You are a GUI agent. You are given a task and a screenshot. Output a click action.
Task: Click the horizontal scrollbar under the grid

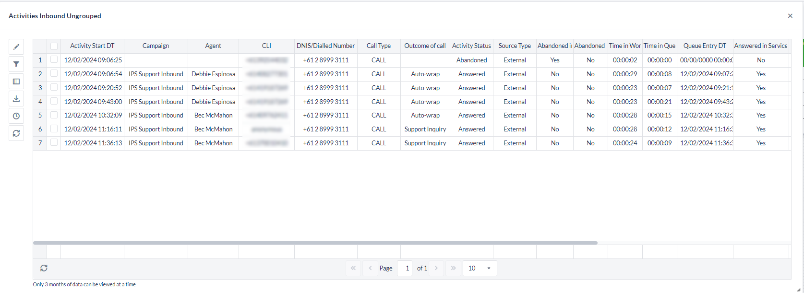315,243
